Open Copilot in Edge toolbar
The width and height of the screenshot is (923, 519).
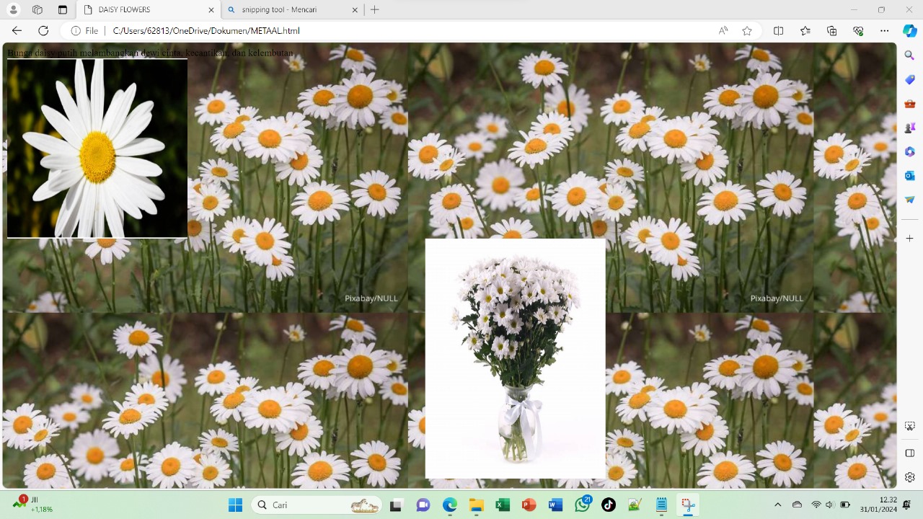[x=910, y=31]
